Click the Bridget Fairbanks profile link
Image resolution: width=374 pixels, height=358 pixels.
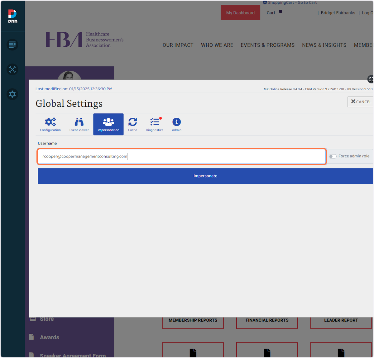click(338, 13)
